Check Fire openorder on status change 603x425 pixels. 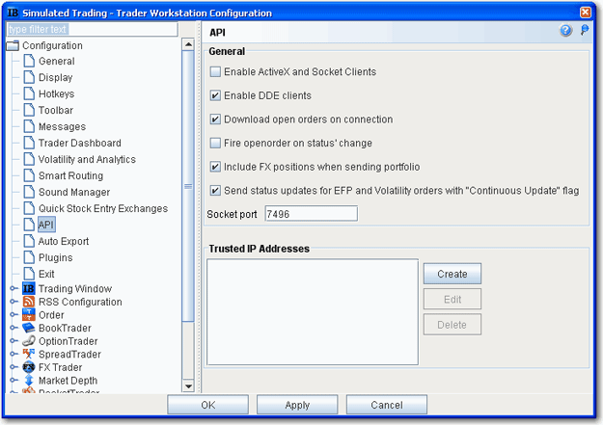(215, 144)
